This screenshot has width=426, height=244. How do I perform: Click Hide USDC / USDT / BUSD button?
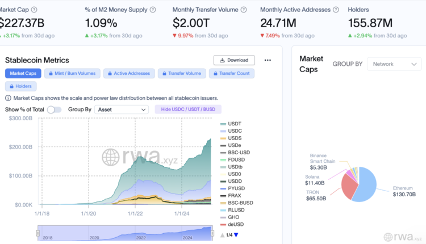188,110
